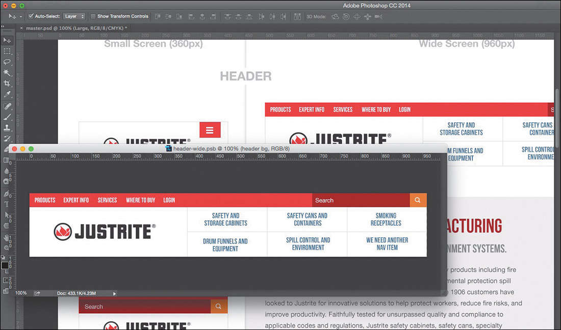
Task: Close the master.psd tab
Action: 21,28
